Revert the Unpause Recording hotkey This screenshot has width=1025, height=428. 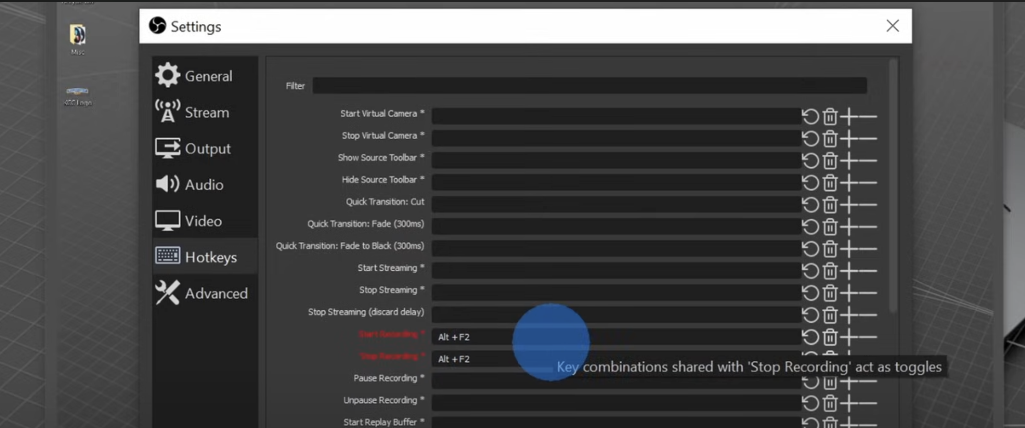click(810, 403)
